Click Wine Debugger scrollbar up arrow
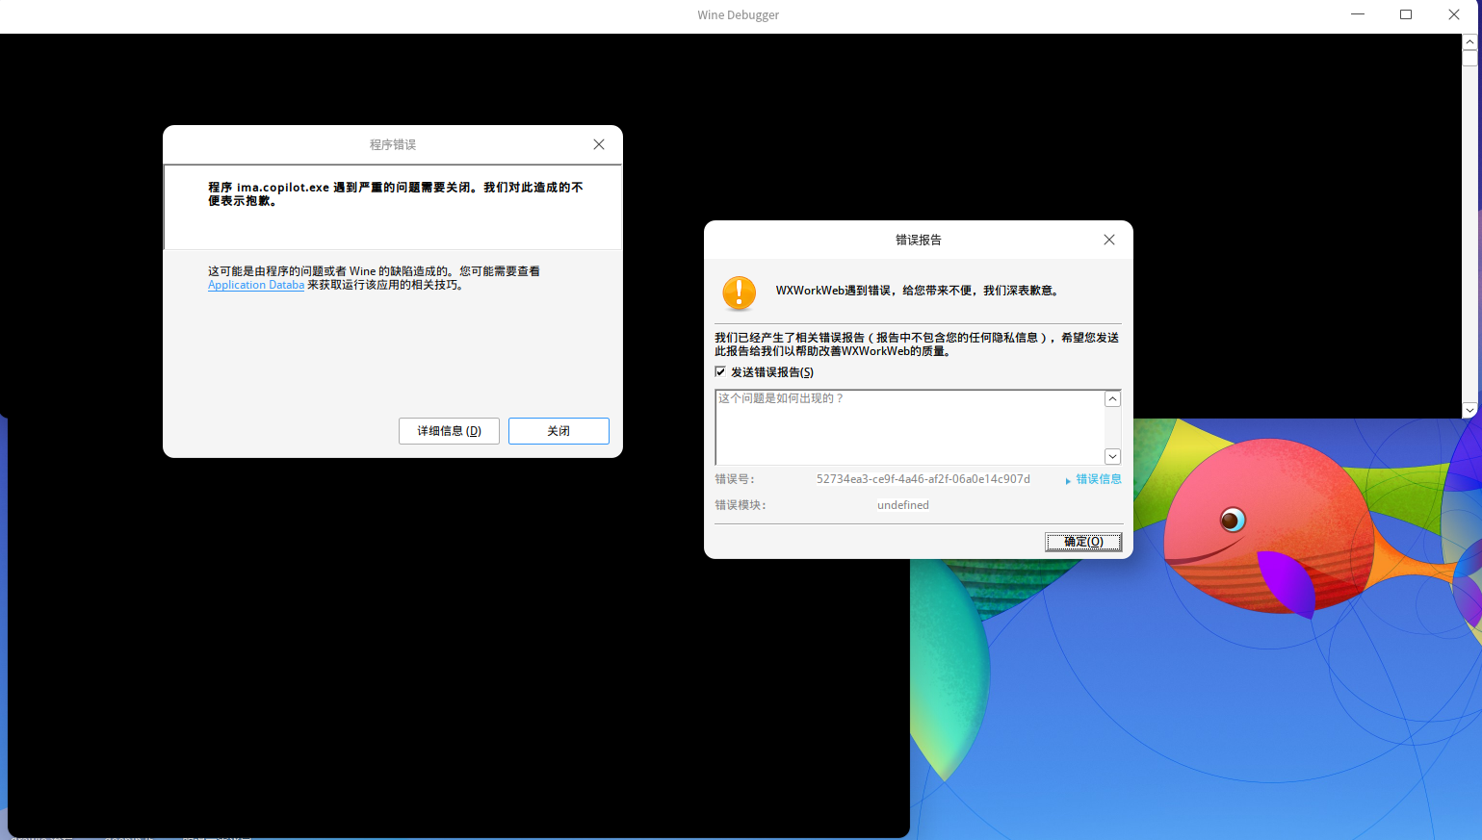 pos(1469,41)
